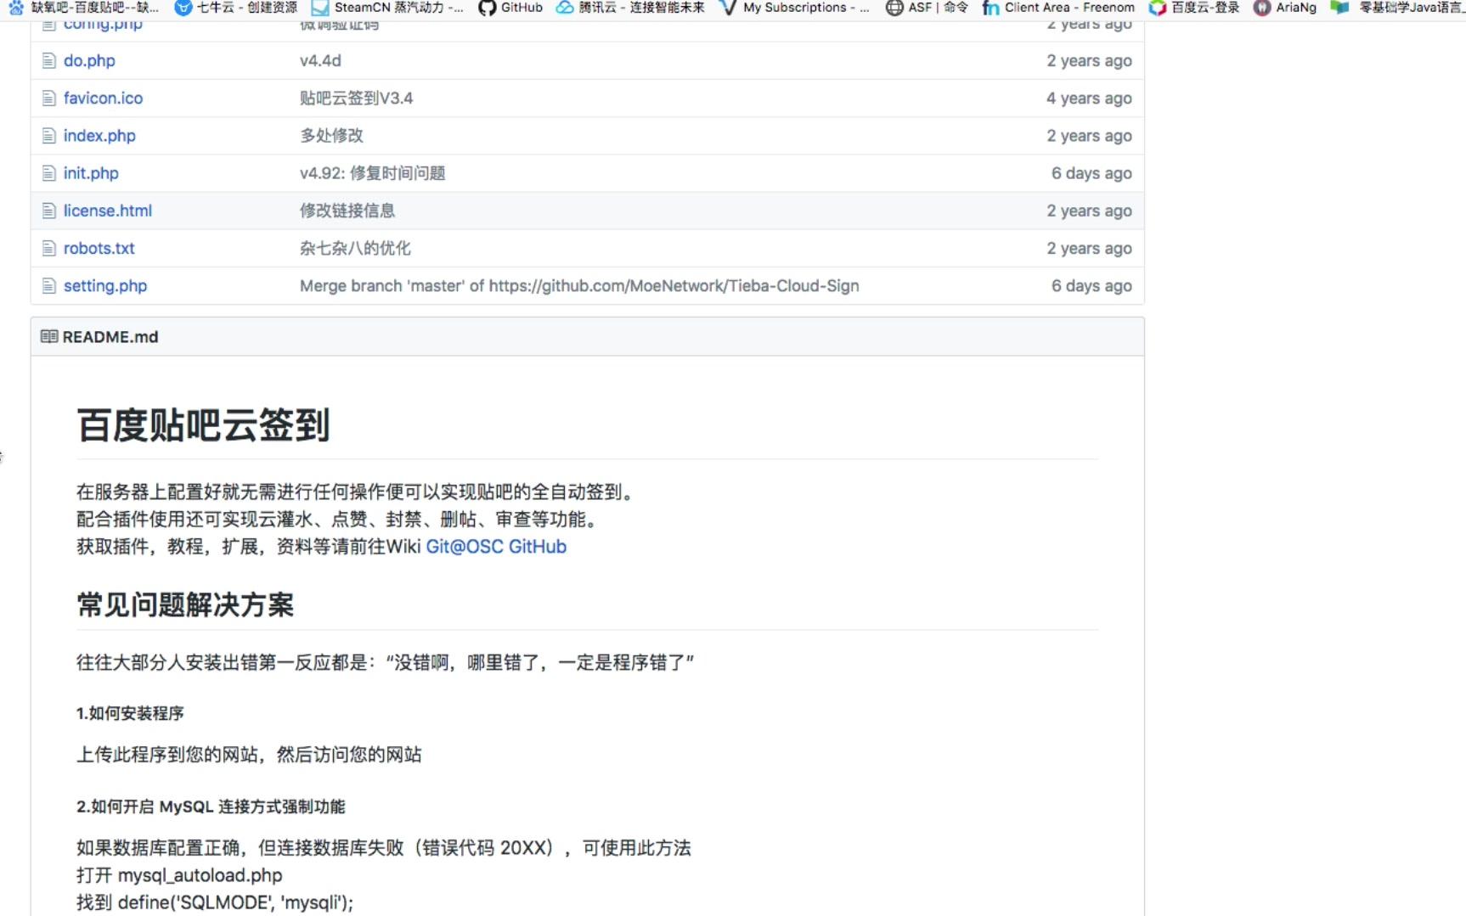Click the 百度云-登录 bookmark icon
Screen dimensions: 1466x916
click(x=1158, y=8)
